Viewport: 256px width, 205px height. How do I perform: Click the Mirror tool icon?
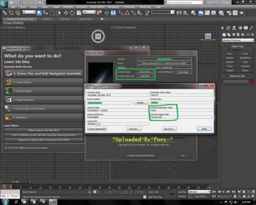click(x=179, y=13)
